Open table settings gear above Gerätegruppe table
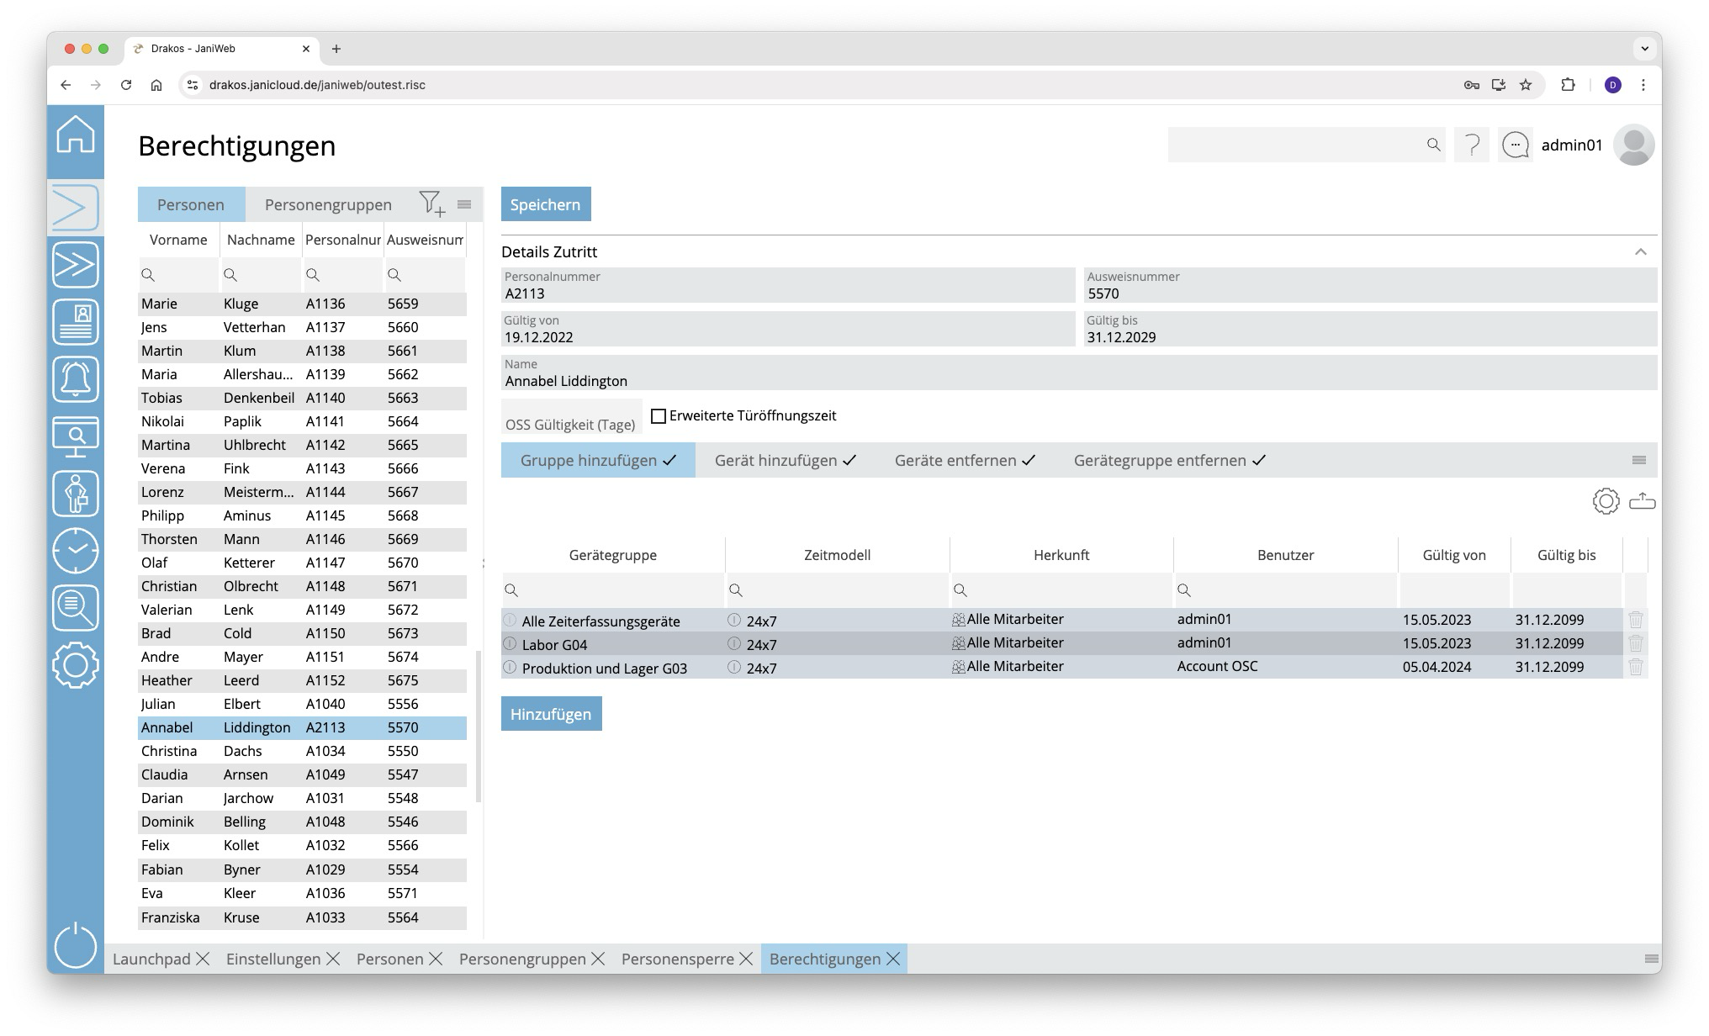Image resolution: width=1709 pixels, height=1036 pixels. (x=1606, y=502)
